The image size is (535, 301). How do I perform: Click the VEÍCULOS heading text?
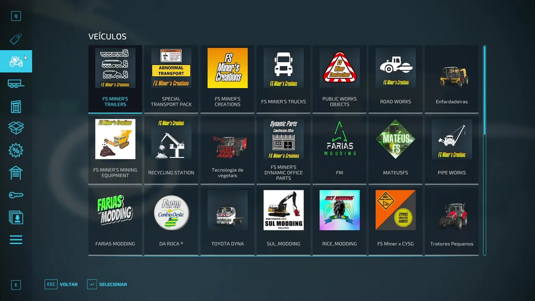click(x=107, y=36)
